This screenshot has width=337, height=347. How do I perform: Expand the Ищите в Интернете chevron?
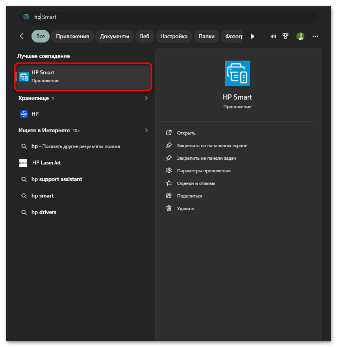[146, 130]
